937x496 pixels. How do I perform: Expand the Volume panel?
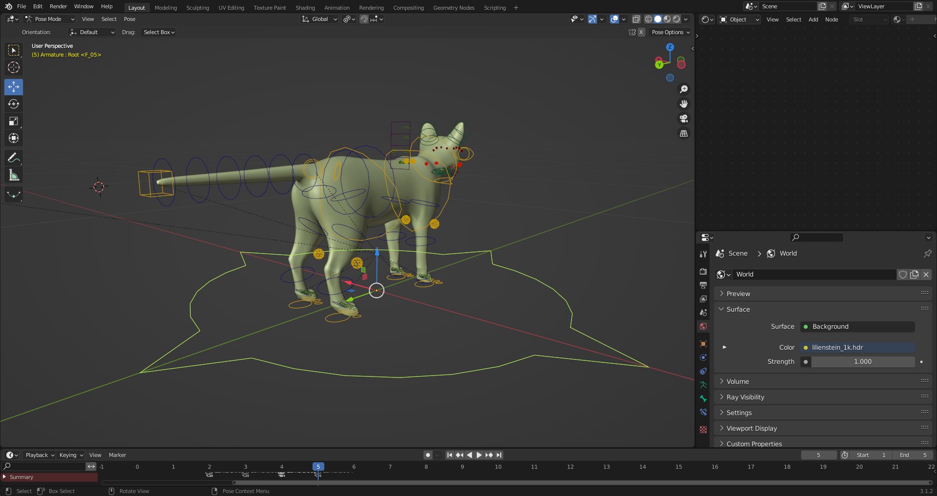(x=823, y=381)
